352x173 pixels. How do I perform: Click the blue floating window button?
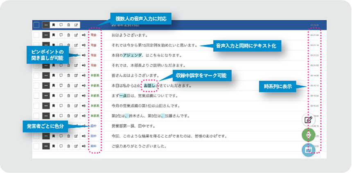coord(309,150)
